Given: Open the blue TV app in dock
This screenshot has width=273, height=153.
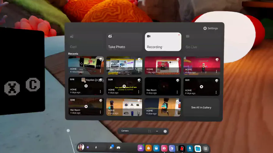Looking at the screenshot, I should coord(156,148).
